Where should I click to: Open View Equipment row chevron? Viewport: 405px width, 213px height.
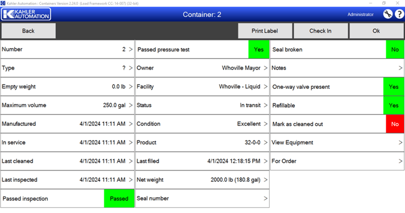tap(400, 142)
